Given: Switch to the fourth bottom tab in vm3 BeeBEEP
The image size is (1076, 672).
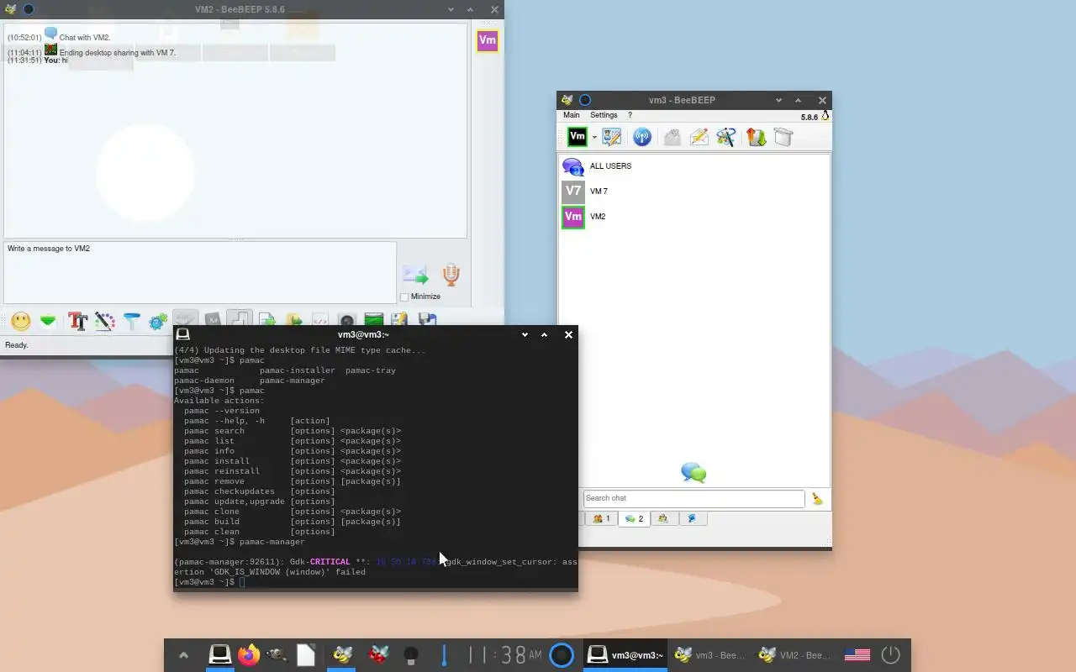Looking at the screenshot, I should [x=692, y=519].
